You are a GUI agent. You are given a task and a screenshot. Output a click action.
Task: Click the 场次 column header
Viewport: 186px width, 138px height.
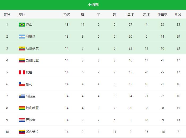pyautogui.click(x=67, y=14)
